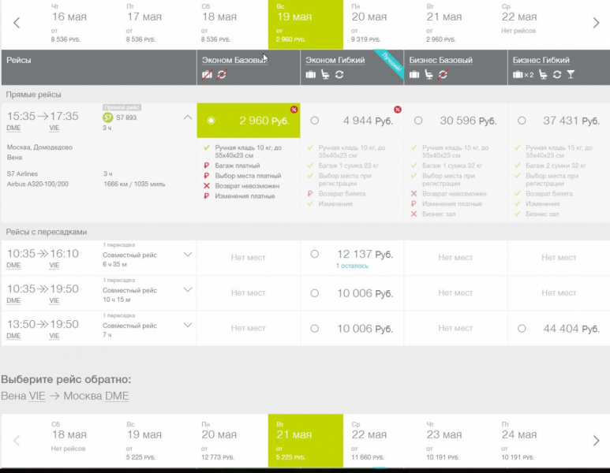Go to previous outbound dates with left arrow
Image resolution: width=610 pixels, height=473 pixels.
[17, 23]
